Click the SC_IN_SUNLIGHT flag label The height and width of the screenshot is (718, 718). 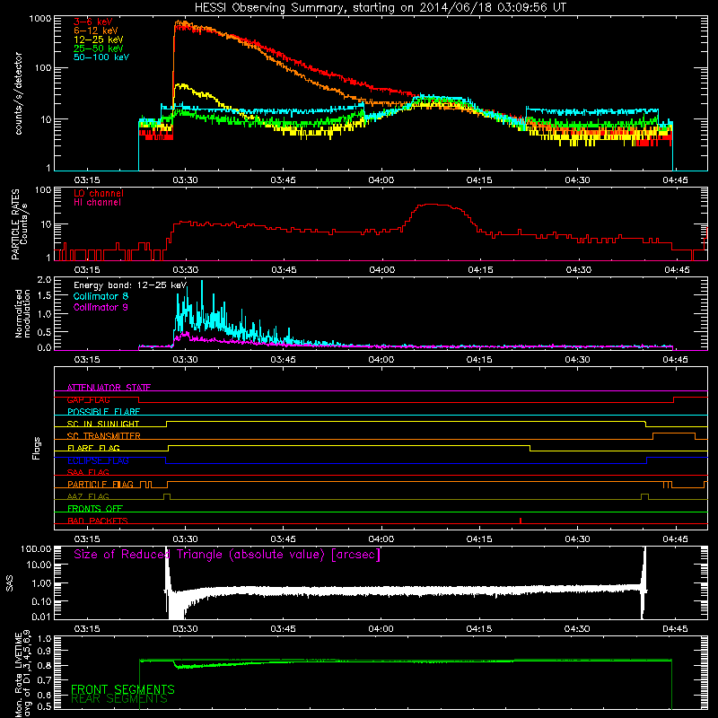103,424
